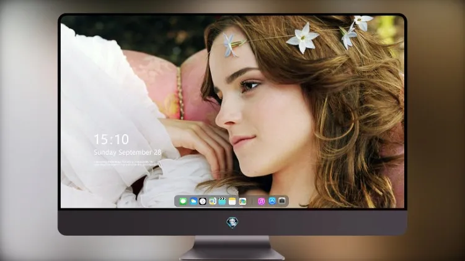This screenshot has width=465, height=261.
Task: Open the Camera app in the dock
Action: 281,201
